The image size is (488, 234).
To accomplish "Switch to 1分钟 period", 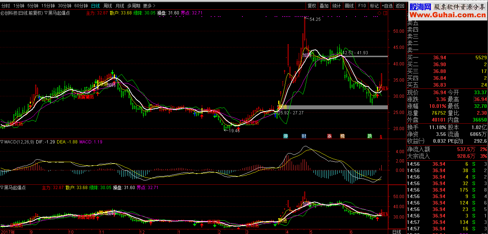I will point(19,6).
